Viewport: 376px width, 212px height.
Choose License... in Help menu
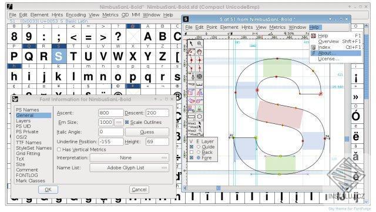[335, 59]
